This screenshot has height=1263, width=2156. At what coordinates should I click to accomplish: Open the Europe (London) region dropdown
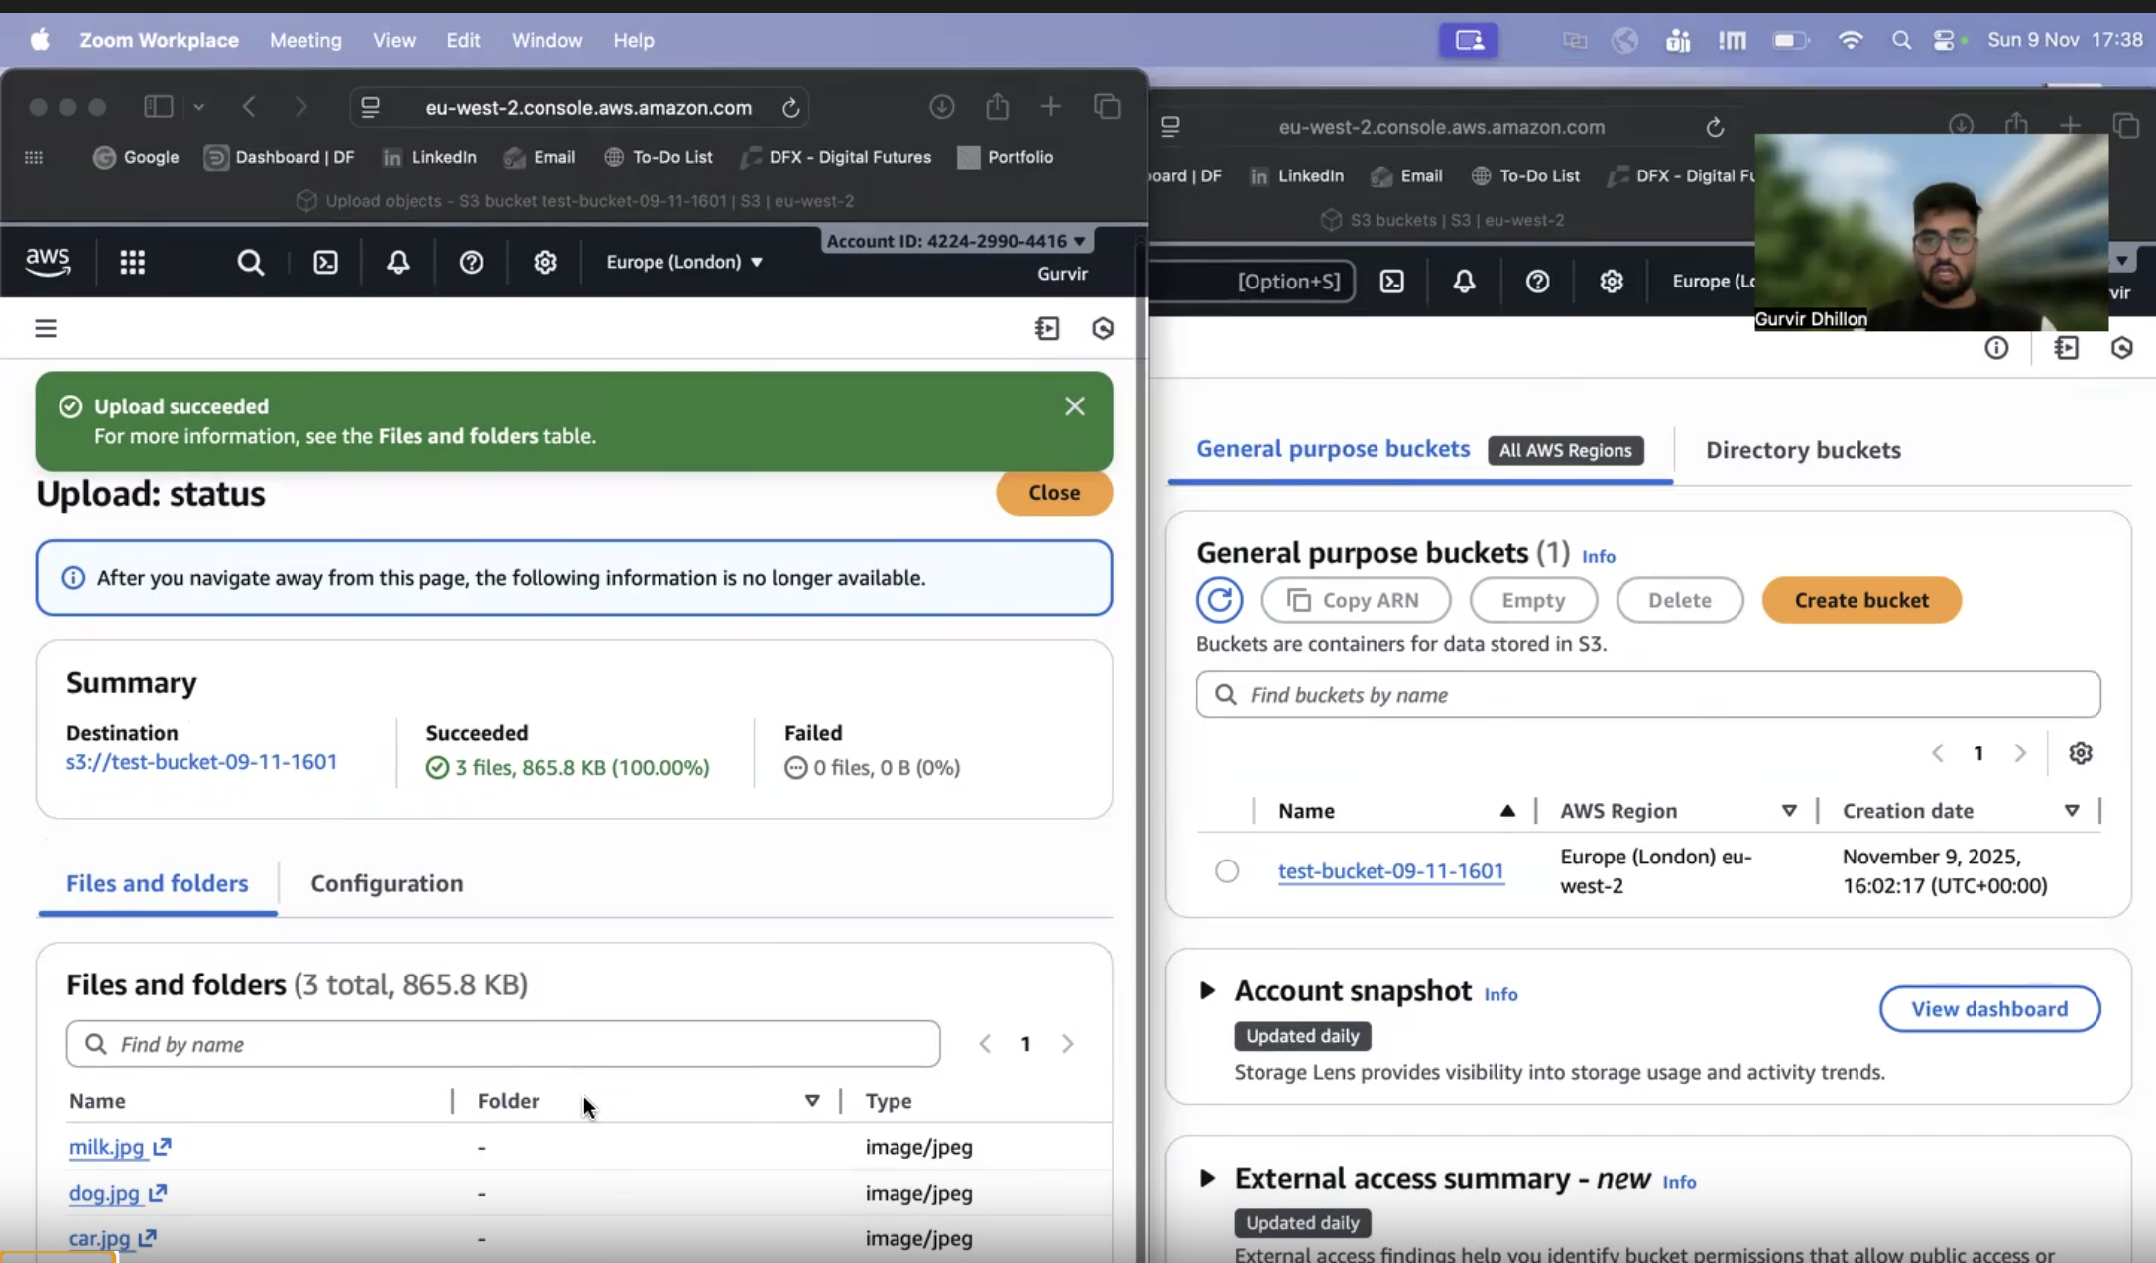point(684,262)
